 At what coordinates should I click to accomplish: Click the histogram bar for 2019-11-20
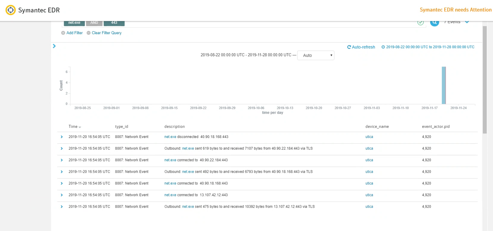click(444, 85)
